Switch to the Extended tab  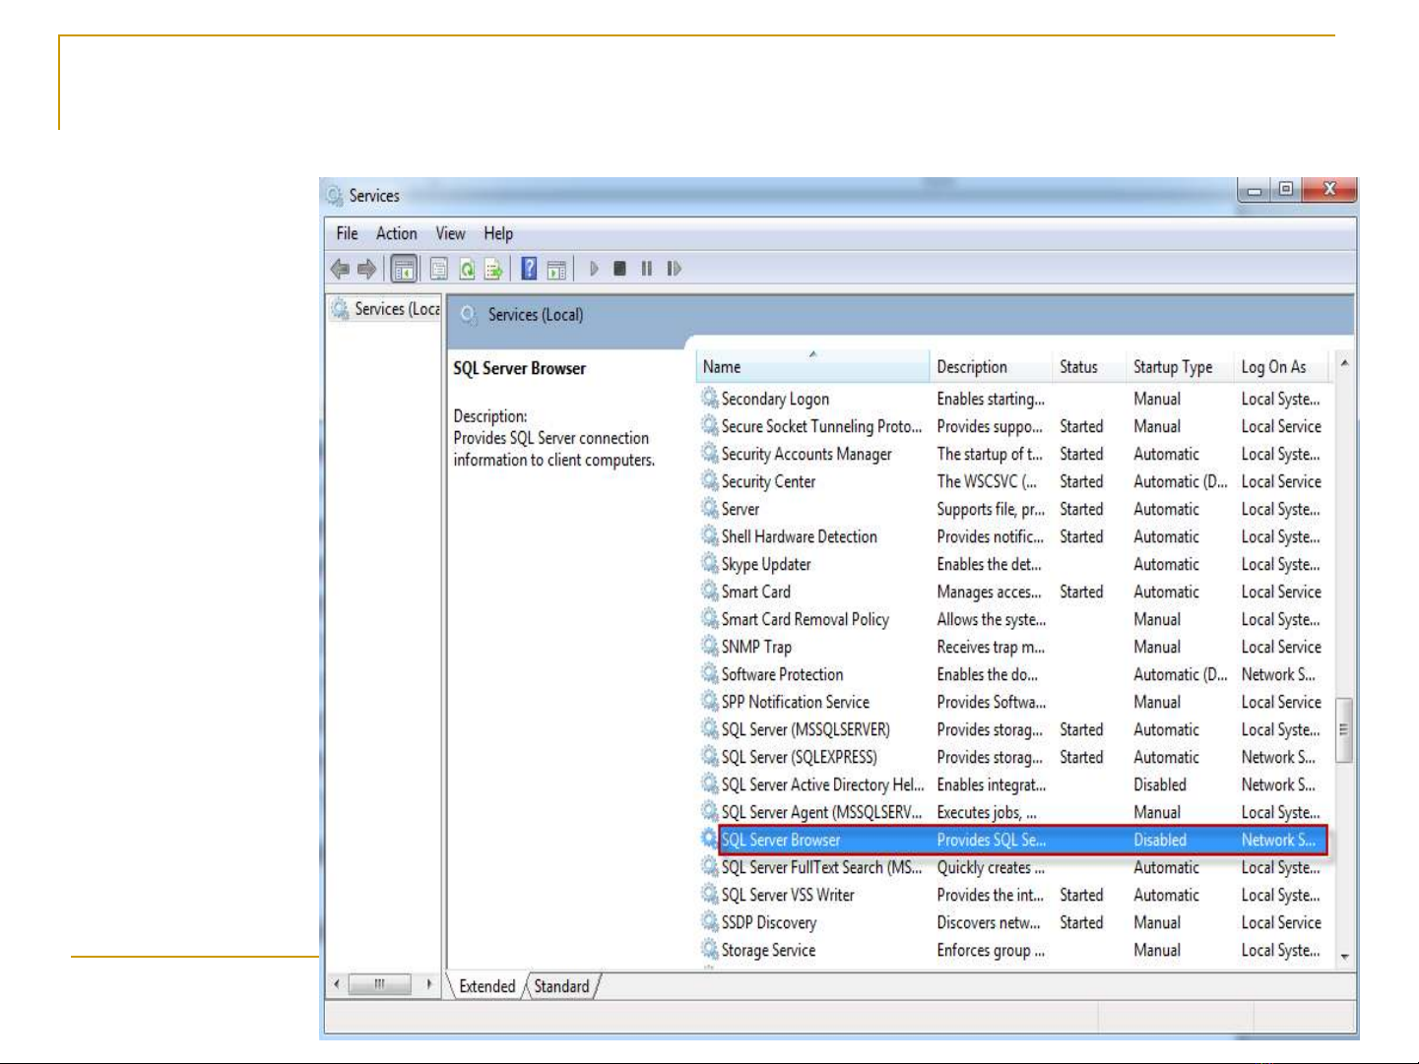point(486,986)
